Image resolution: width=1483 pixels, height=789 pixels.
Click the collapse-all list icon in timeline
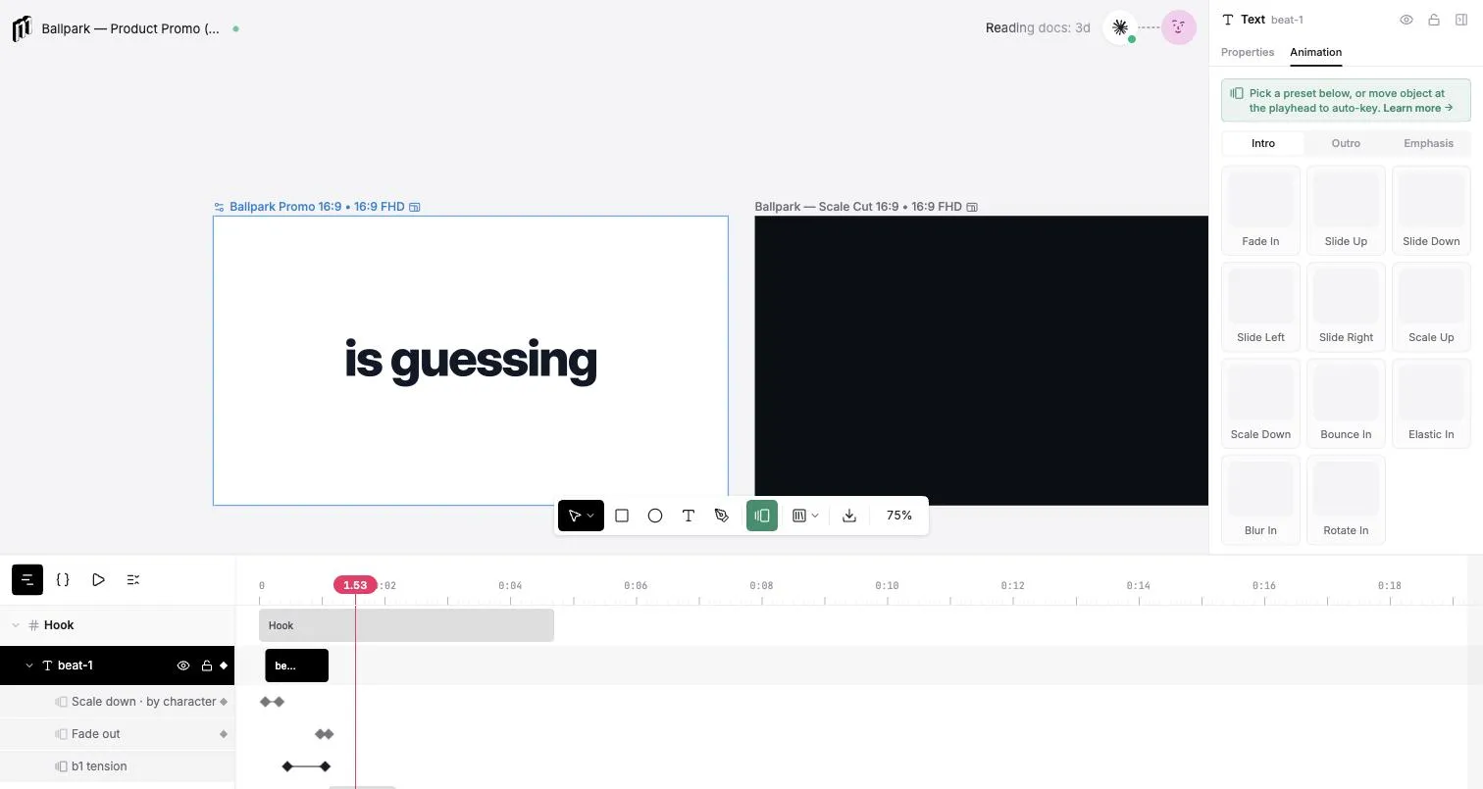[x=133, y=580]
